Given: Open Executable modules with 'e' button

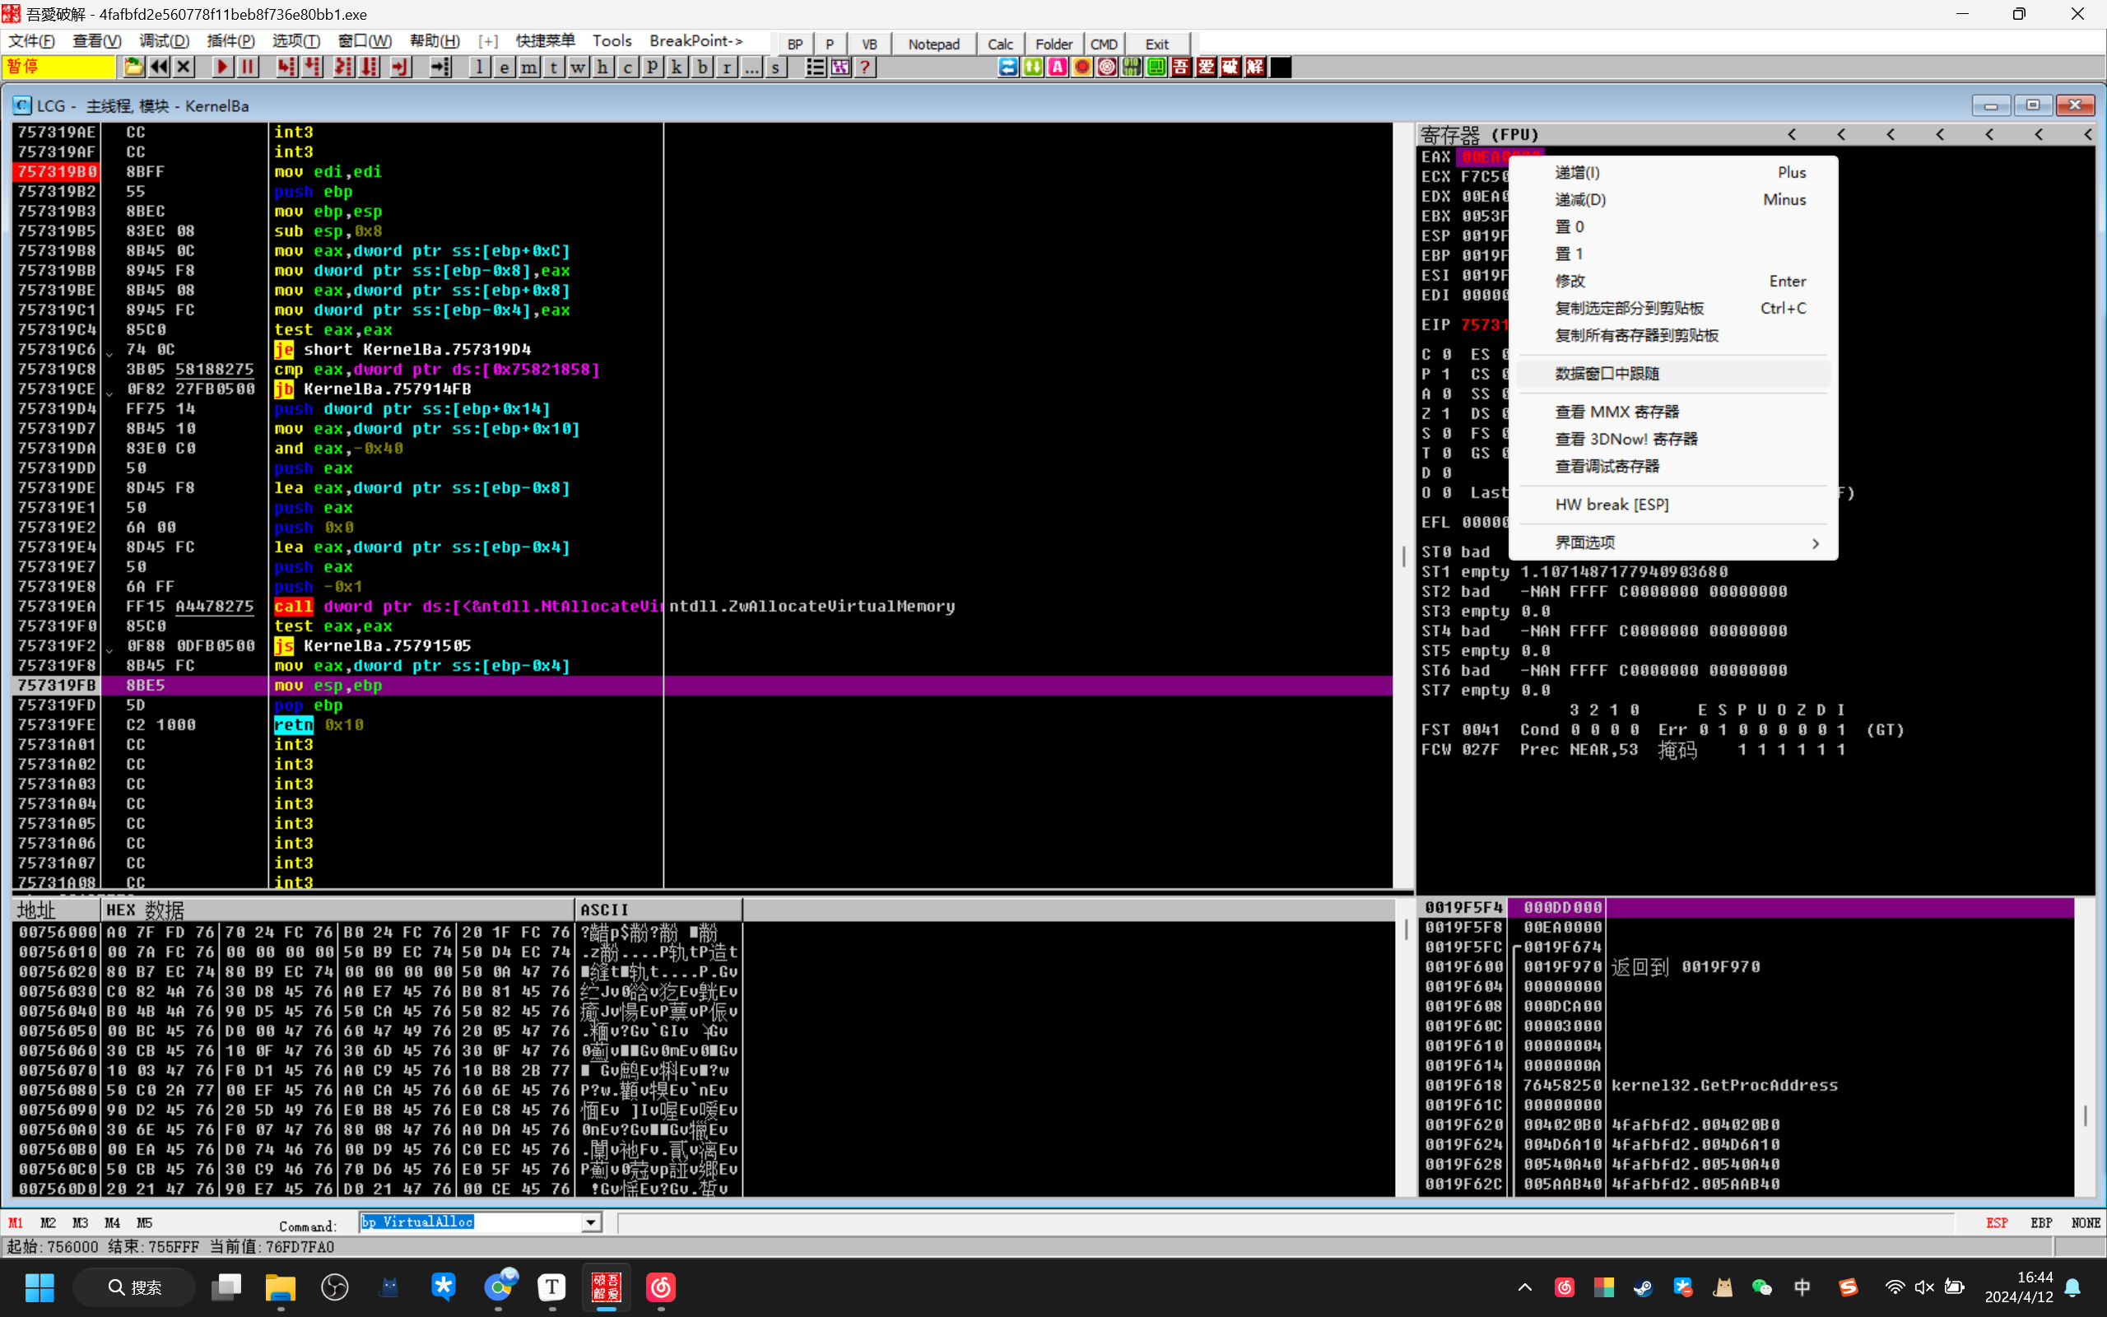Looking at the screenshot, I should pos(504,67).
